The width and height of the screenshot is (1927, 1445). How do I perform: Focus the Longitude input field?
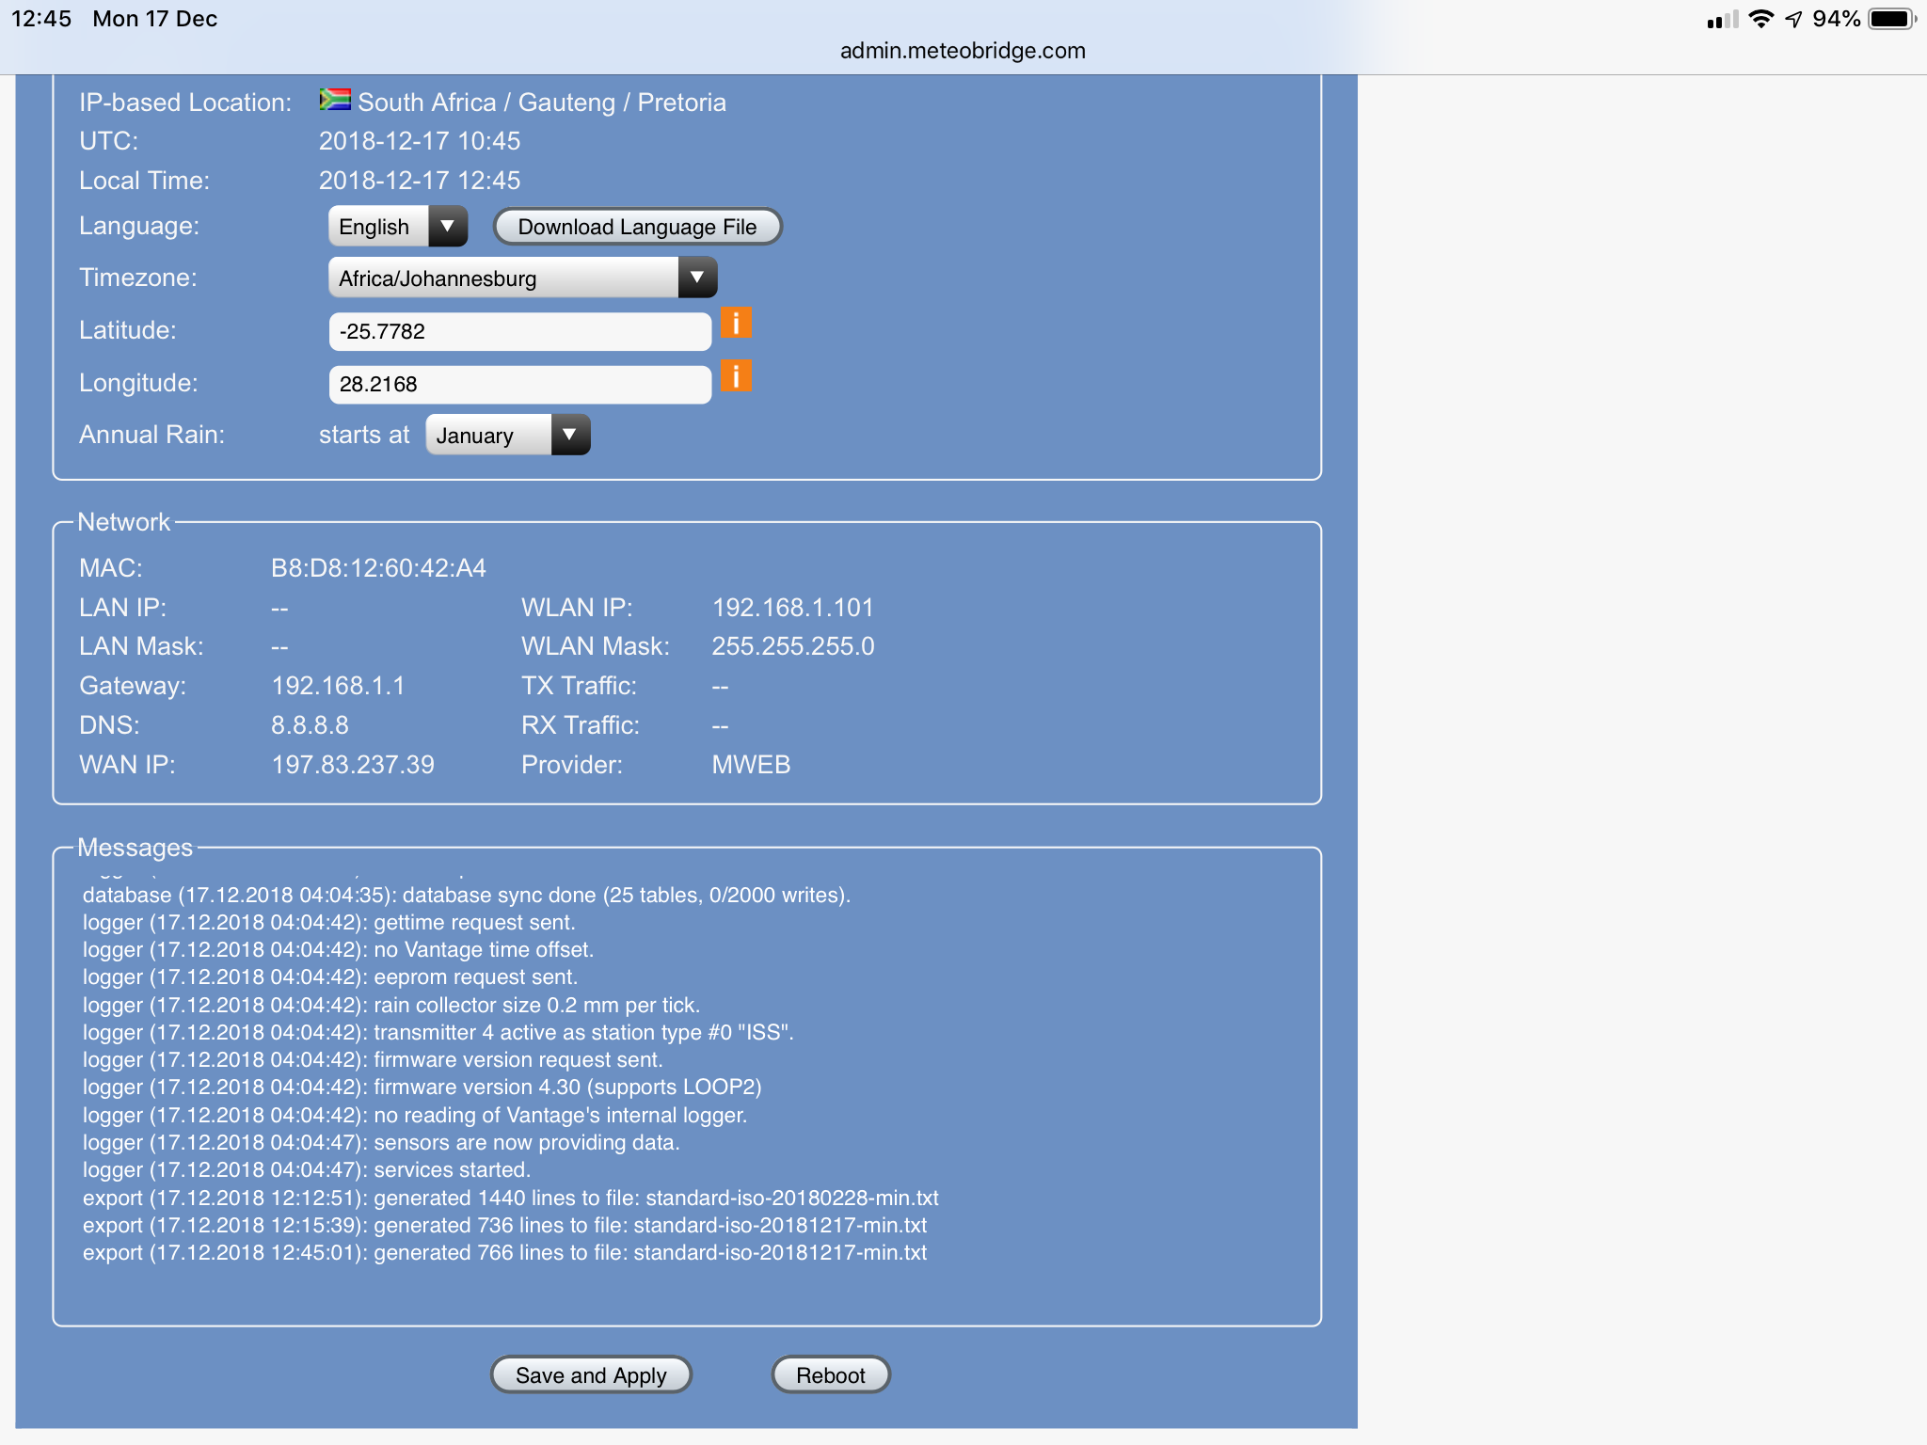[519, 384]
